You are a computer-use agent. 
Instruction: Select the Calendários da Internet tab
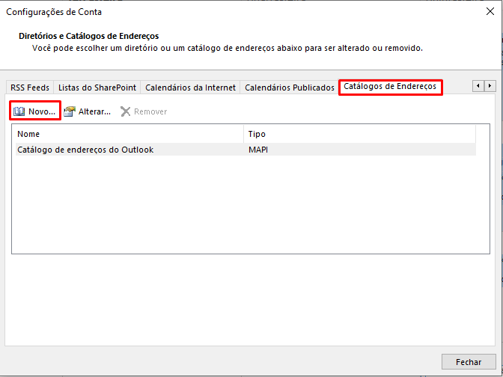(190, 88)
